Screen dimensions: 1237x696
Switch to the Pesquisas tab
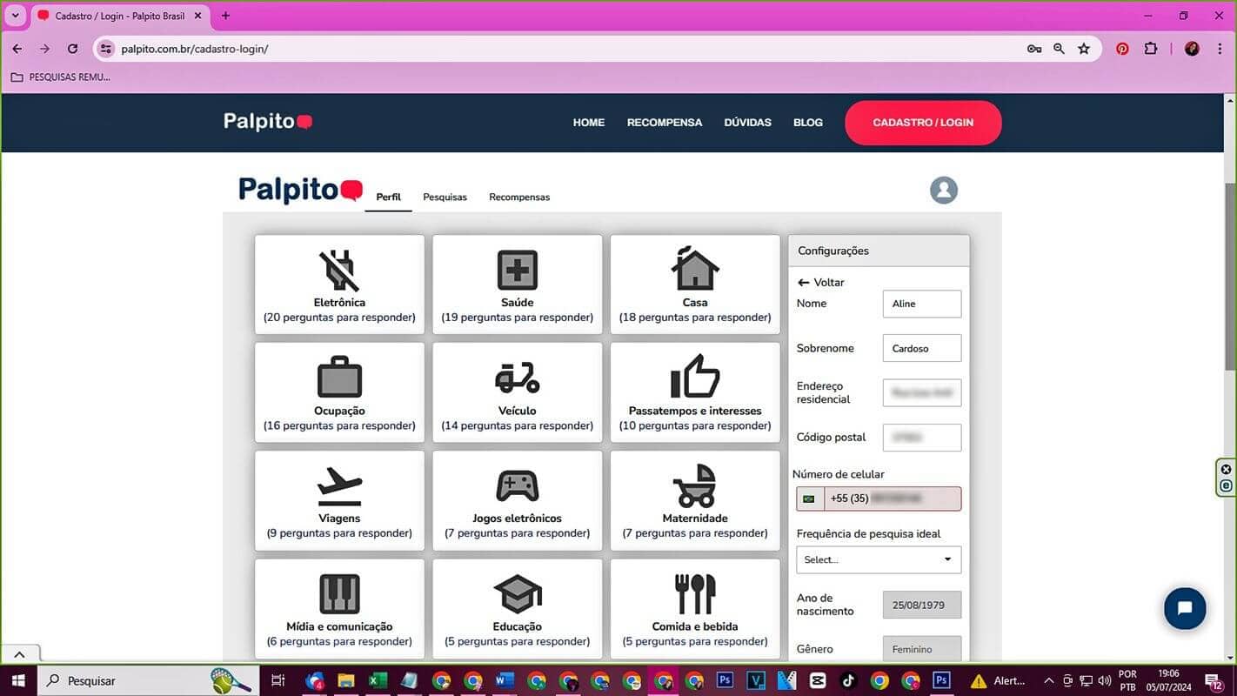pos(445,197)
